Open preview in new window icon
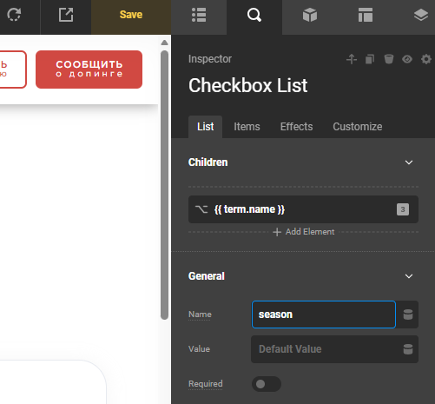This screenshot has height=404, width=435. (66, 15)
